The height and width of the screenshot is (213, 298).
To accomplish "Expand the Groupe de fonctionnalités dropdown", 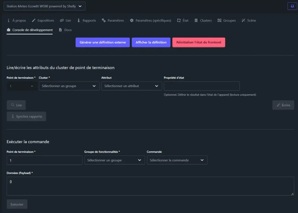I will pyautogui.click(x=115, y=160).
